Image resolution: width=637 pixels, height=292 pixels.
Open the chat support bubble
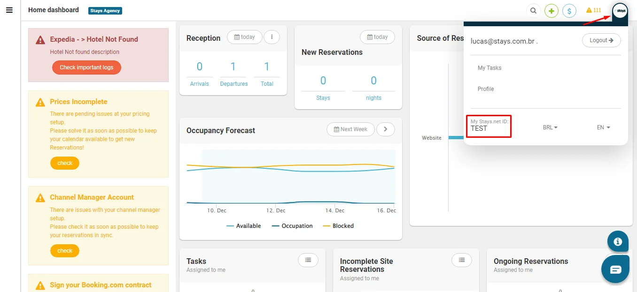click(615, 269)
